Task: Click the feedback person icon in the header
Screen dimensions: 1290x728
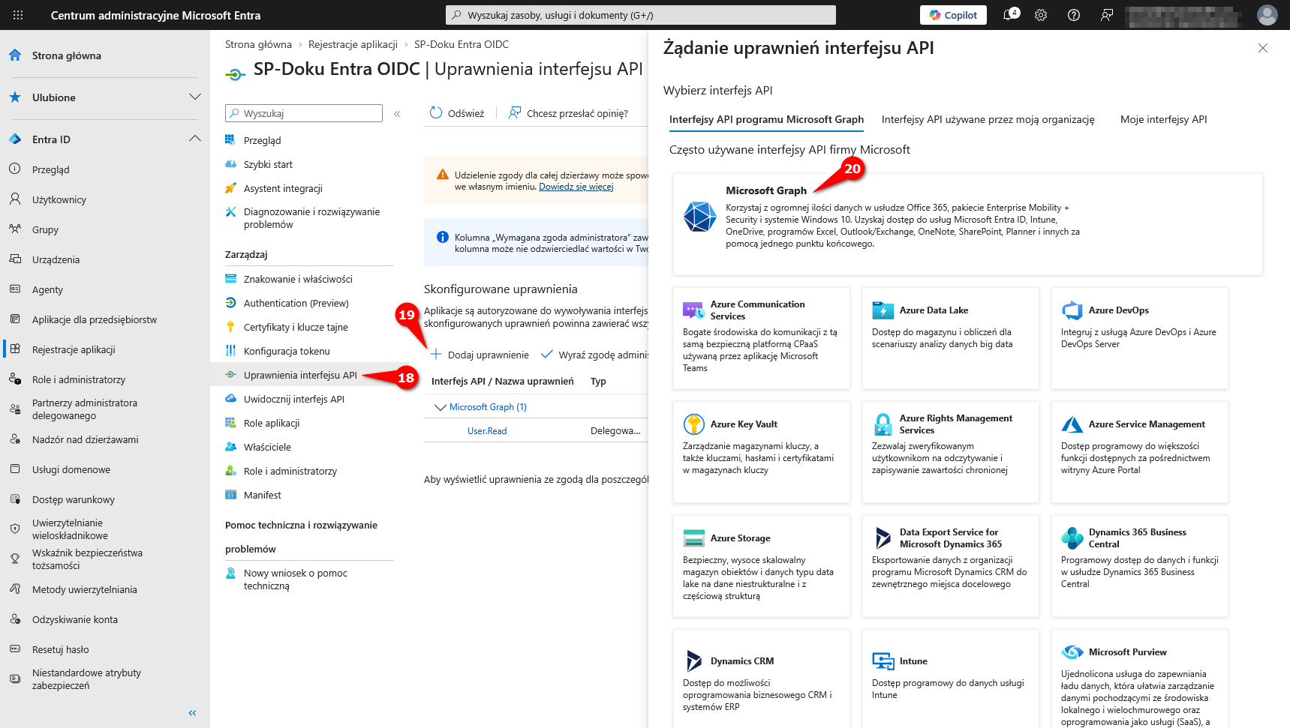Action: point(1107,15)
